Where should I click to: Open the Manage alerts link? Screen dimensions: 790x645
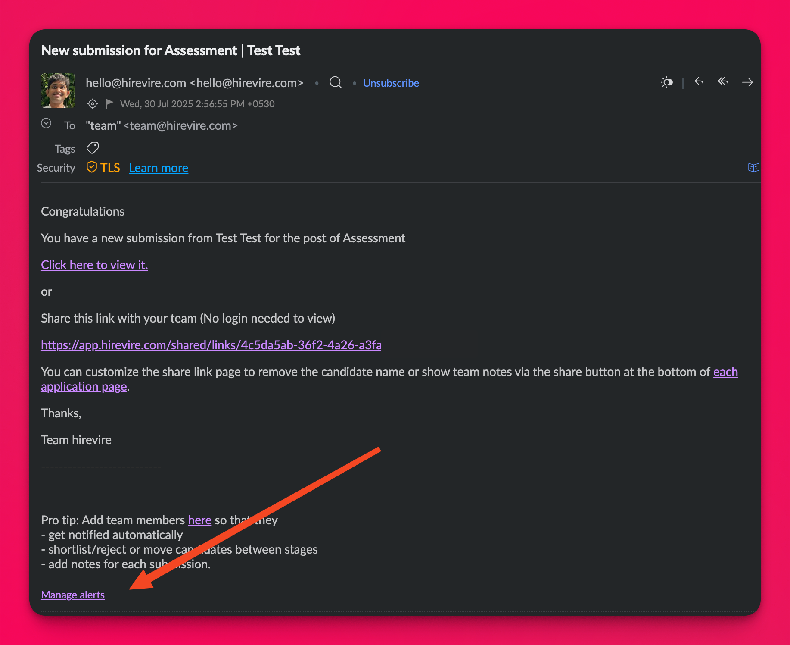[x=73, y=595]
